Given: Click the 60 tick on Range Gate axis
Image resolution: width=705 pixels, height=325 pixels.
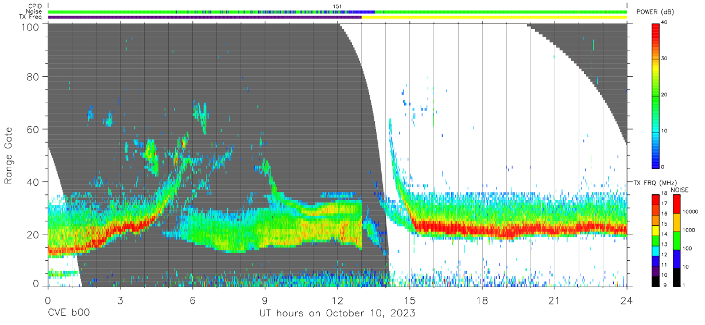Looking at the screenshot, I should click(33, 129).
